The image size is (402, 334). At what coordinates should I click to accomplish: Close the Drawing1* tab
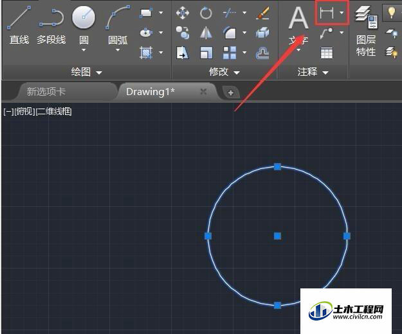pos(203,91)
